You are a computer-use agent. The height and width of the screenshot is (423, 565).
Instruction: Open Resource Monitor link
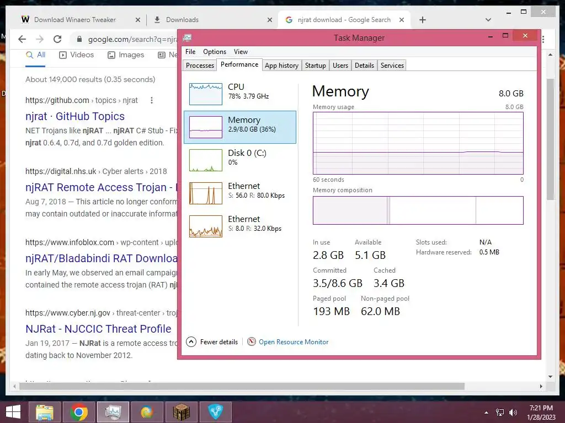click(x=294, y=342)
